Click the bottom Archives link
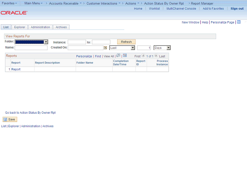Viewport: 247px width, 185px height. click(x=48, y=126)
